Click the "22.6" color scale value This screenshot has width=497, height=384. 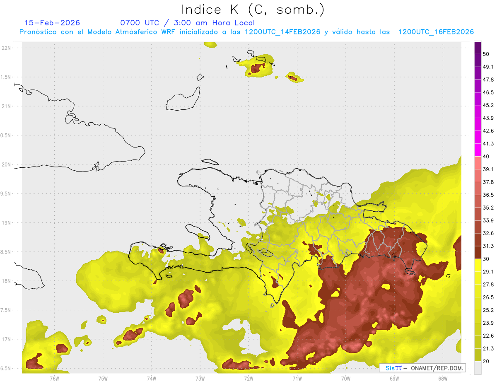pyautogui.click(x=488, y=336)
